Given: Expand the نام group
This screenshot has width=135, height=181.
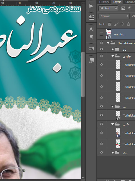Looking at the screenshot, I should click(x=112, y=49).
